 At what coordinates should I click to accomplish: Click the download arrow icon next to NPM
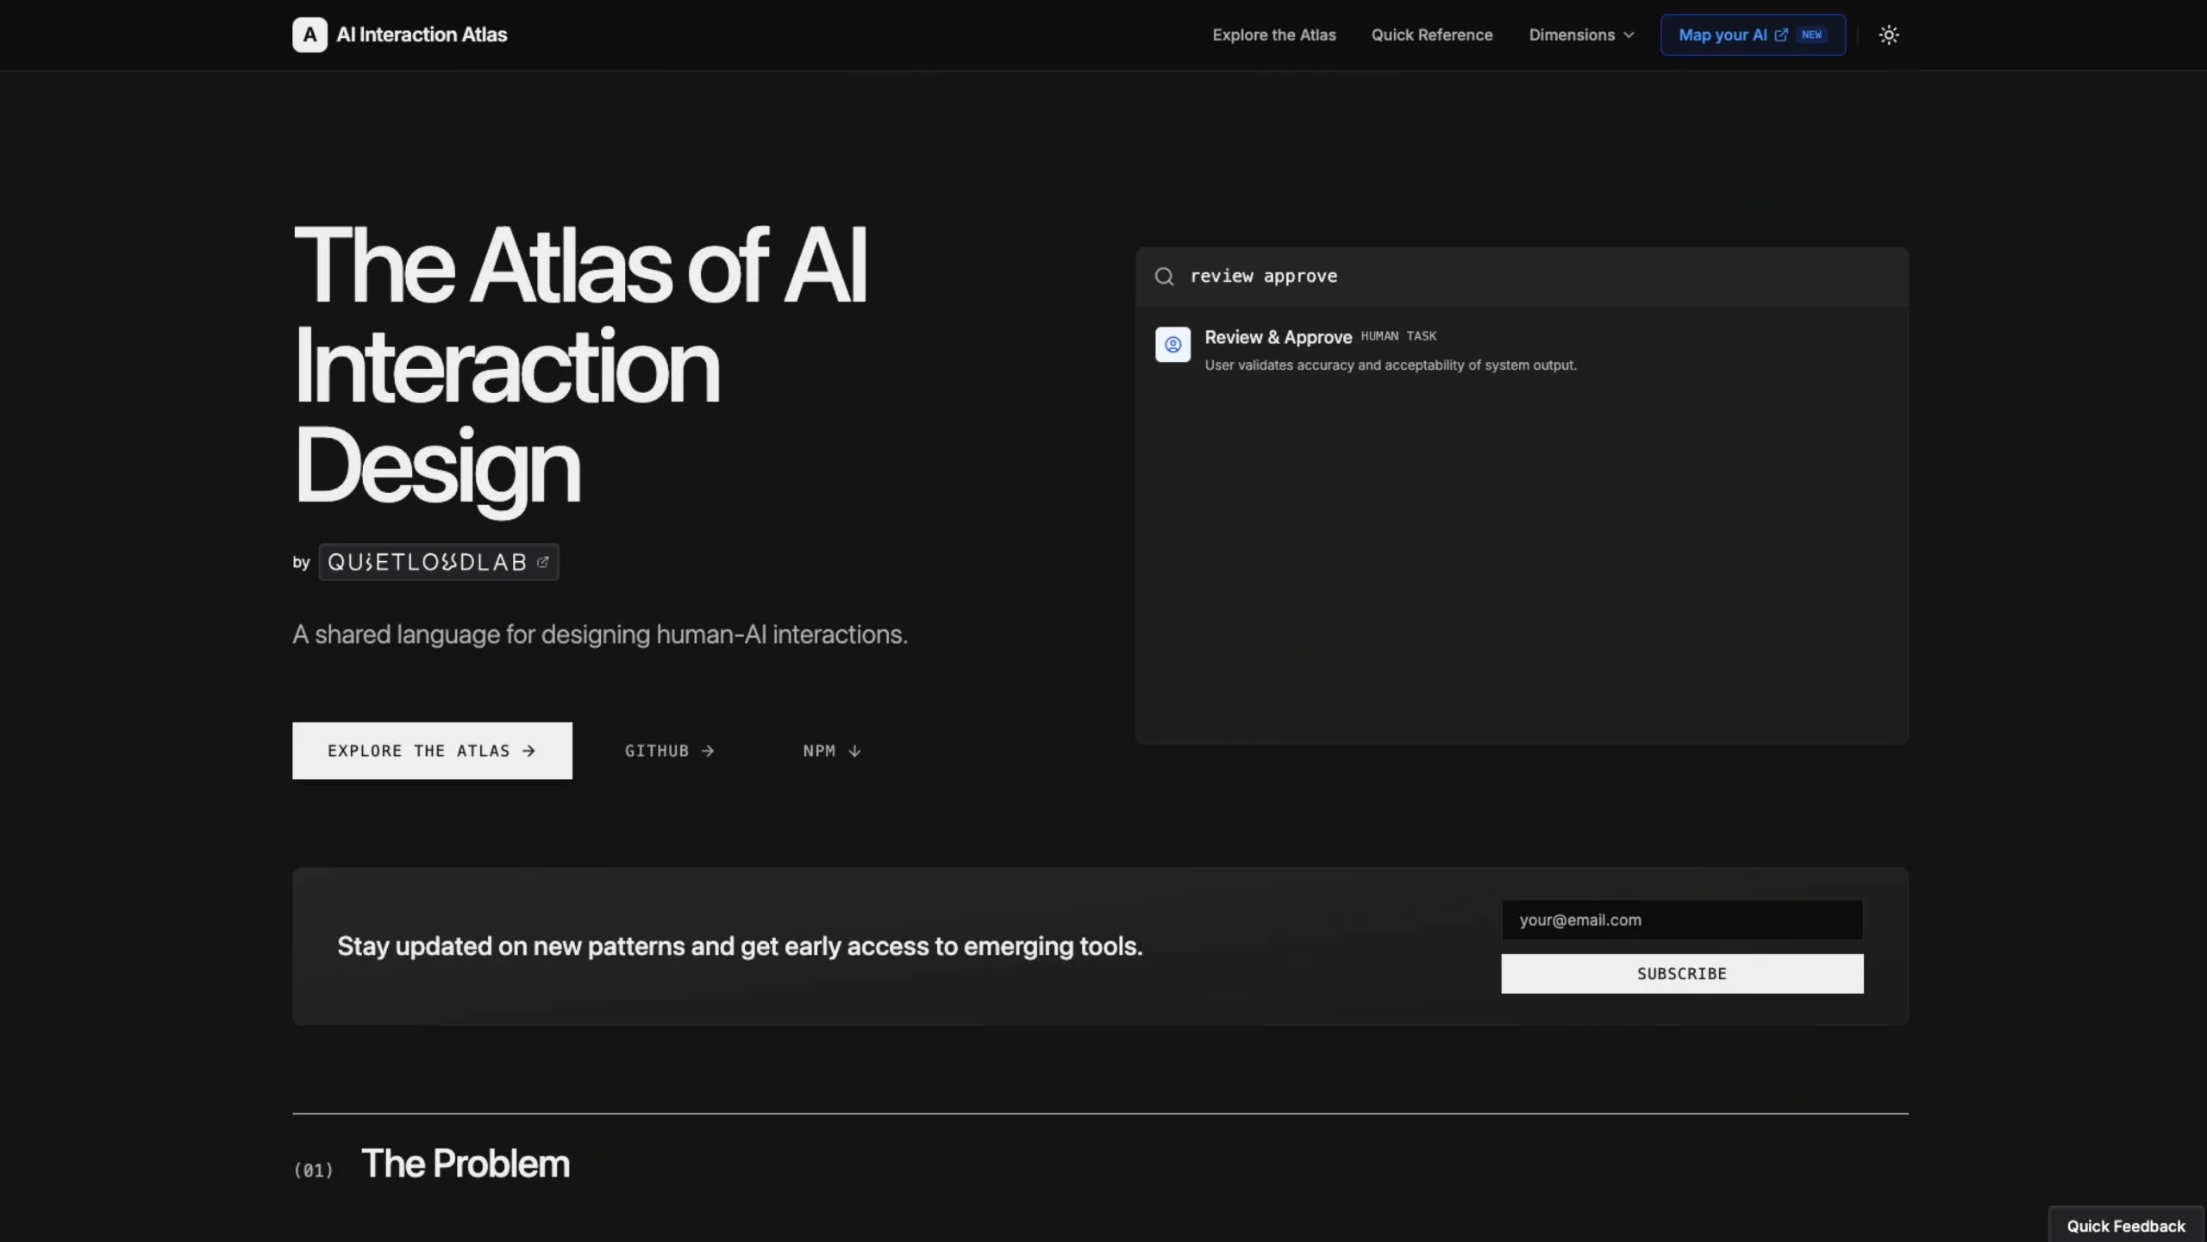click(855, 751)
